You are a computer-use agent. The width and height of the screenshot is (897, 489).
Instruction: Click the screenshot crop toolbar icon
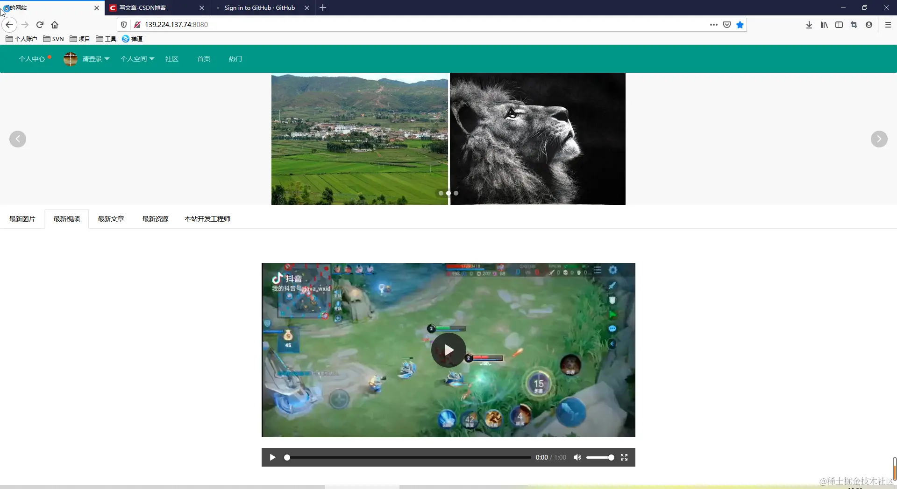tap(854, 25)
